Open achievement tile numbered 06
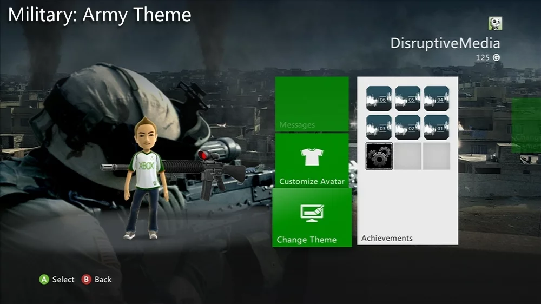The height and width of the screenshot is (304, 541). click(379, 98)
